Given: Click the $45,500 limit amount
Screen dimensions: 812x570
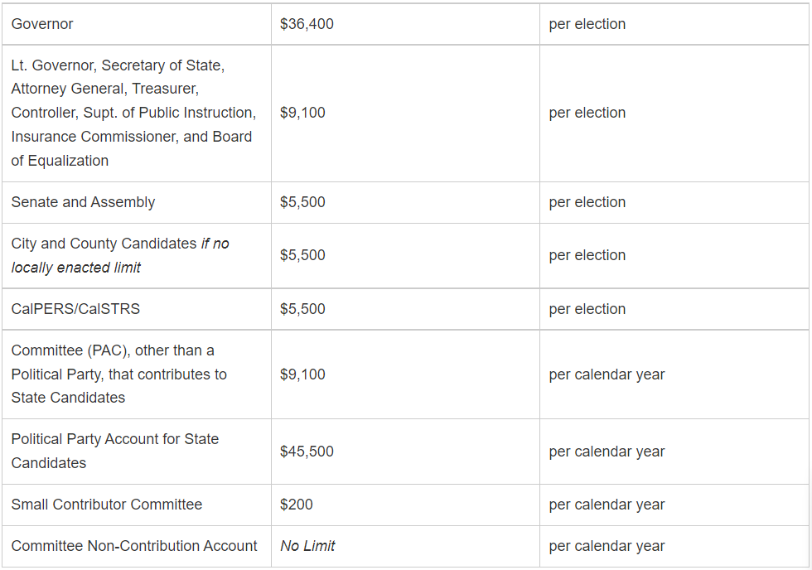Looking at the screenshot, I should (x=307, y=452).
